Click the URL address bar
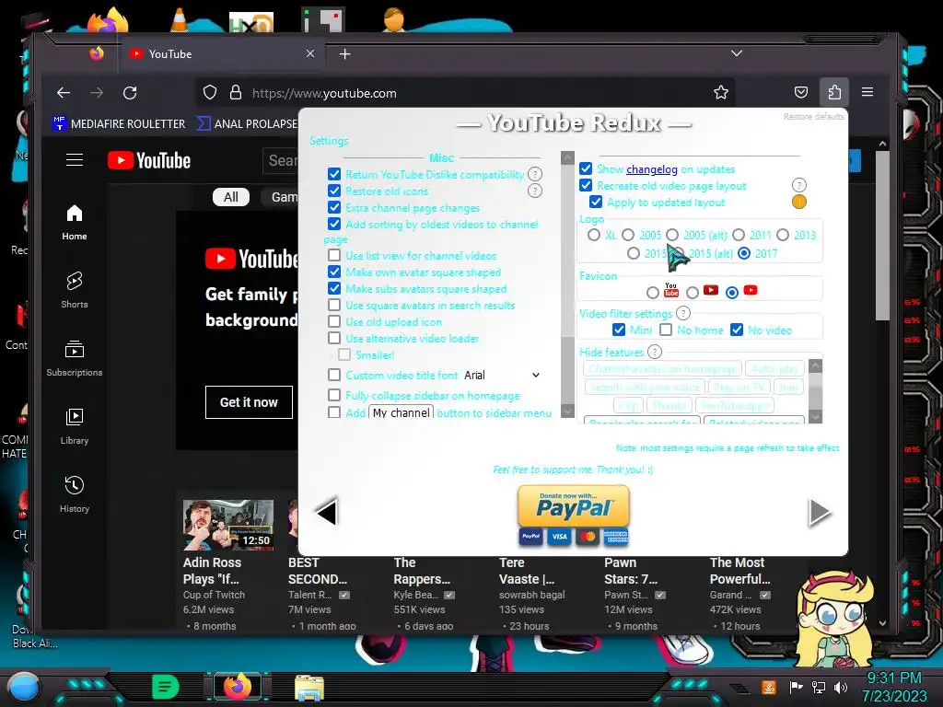This screenshot has width=943, height=707. 463,93
